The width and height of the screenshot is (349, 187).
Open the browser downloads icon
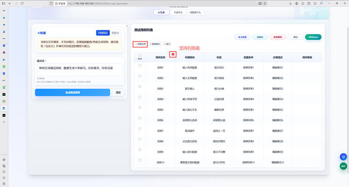(290, 4)
